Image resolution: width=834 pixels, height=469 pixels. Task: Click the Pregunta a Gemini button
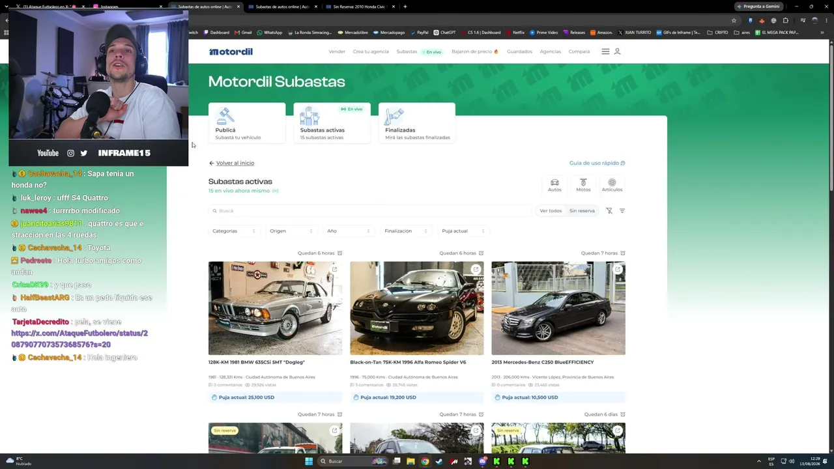pyautogui.click(x=758, y=7)
